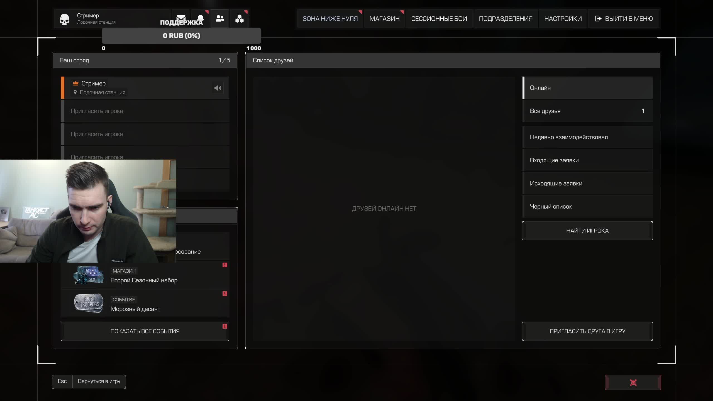
Task: Open Второй Сезонный набор crate image
Action: tap(89, 275)
